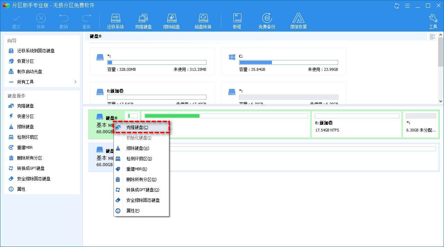Click the 克隆硬盘 toolbar icon
This screenshot has width=444, height=247.
143,20
